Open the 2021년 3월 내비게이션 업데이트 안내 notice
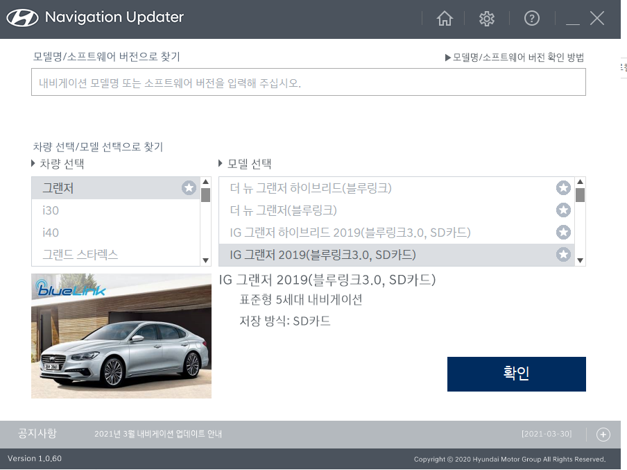Viewport: 627px width, 470px height. coord(158,434)
